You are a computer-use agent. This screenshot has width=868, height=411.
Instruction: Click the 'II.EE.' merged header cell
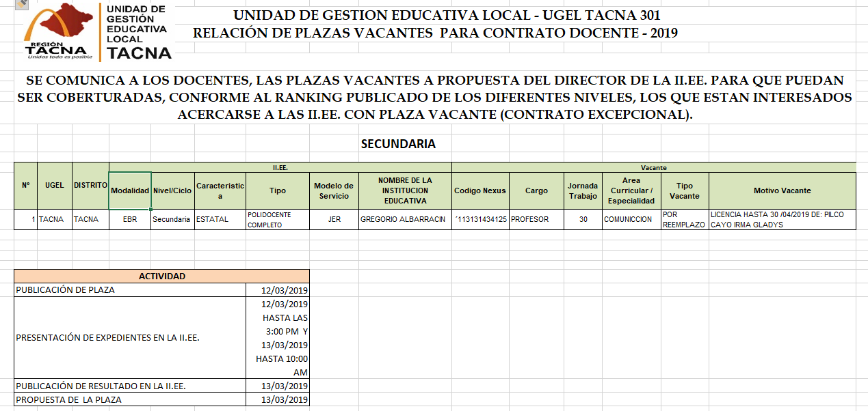pos(280,167)
